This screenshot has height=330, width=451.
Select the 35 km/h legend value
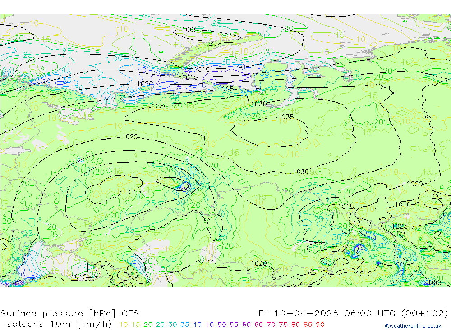pyautogui.click(x=185, y=325)
